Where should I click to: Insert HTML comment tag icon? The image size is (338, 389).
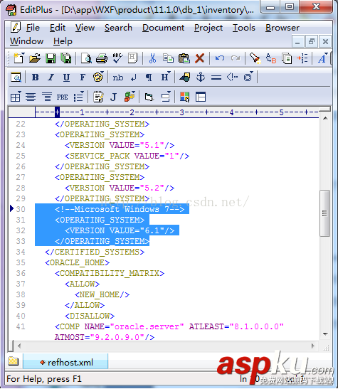232,78
